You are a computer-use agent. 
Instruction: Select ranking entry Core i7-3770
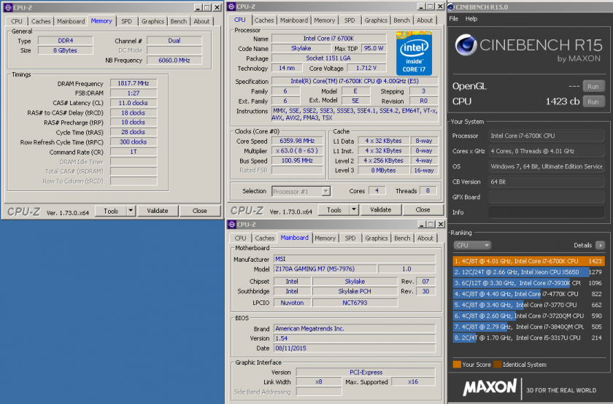pos(528,305)
